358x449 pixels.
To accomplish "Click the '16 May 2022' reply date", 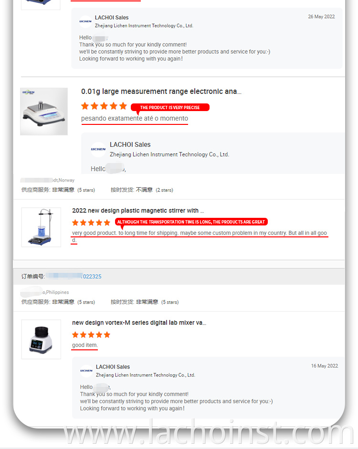I will [324, 366].
